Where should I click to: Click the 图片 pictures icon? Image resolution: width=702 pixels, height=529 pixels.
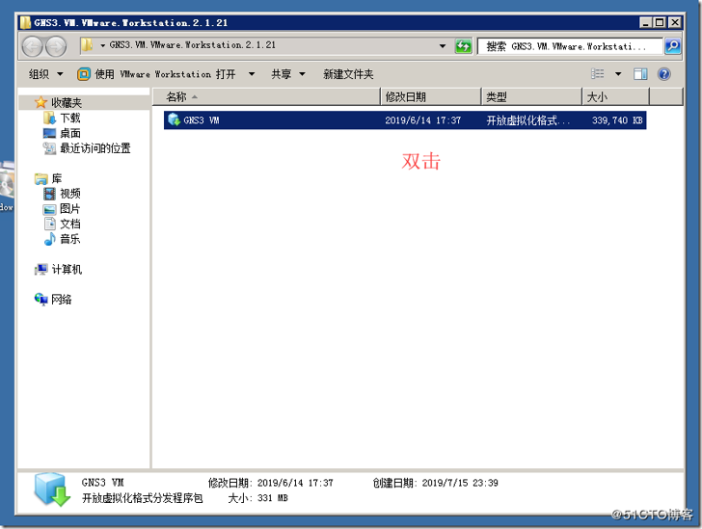click(49, 209)
